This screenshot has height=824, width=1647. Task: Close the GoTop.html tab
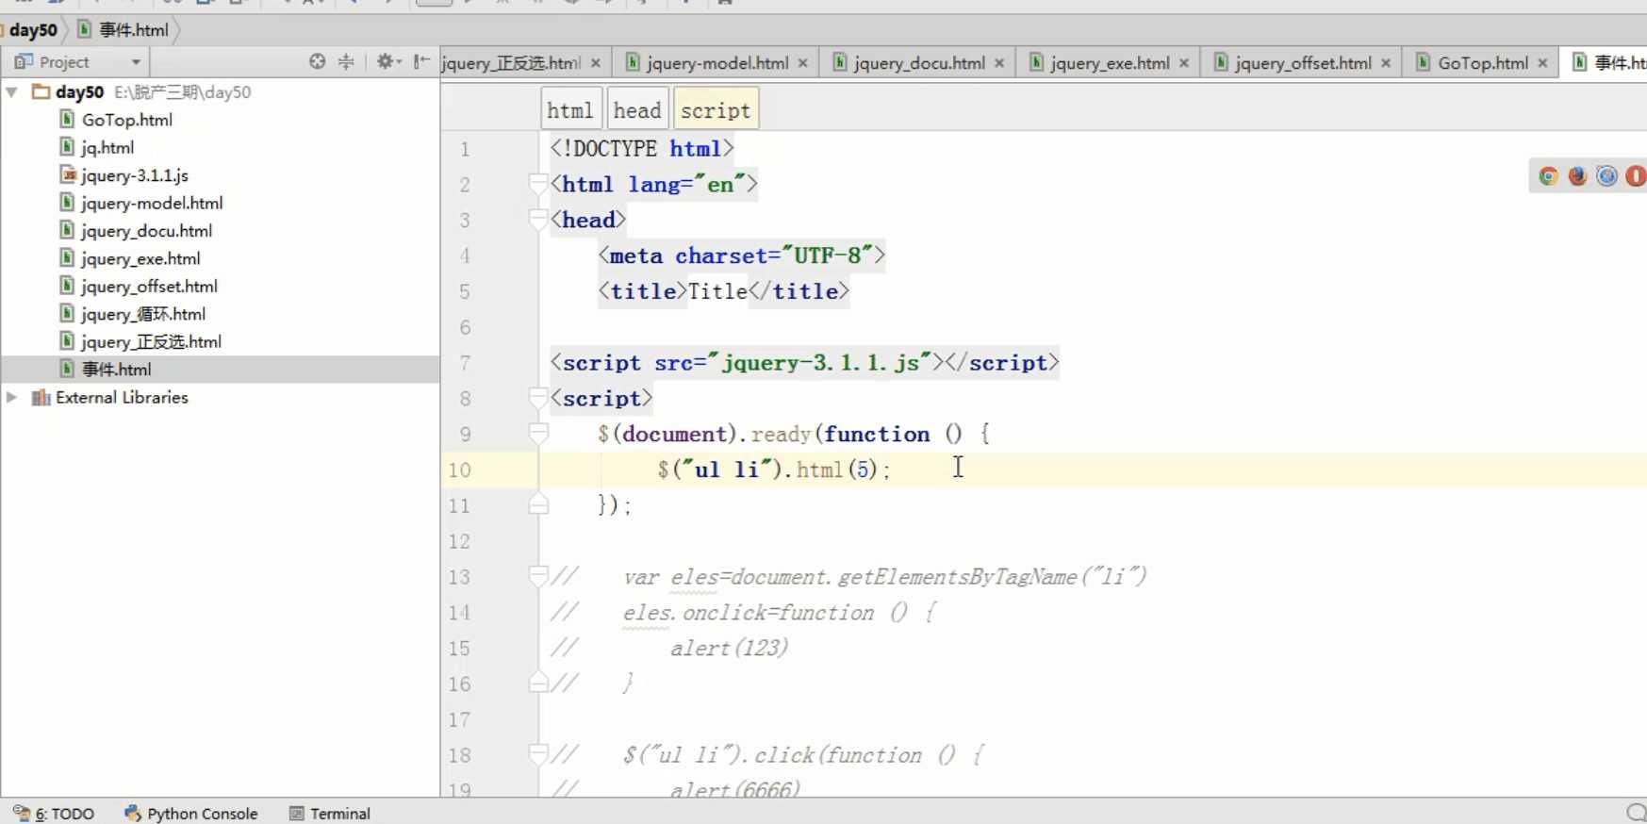(x=1542, y=63)
